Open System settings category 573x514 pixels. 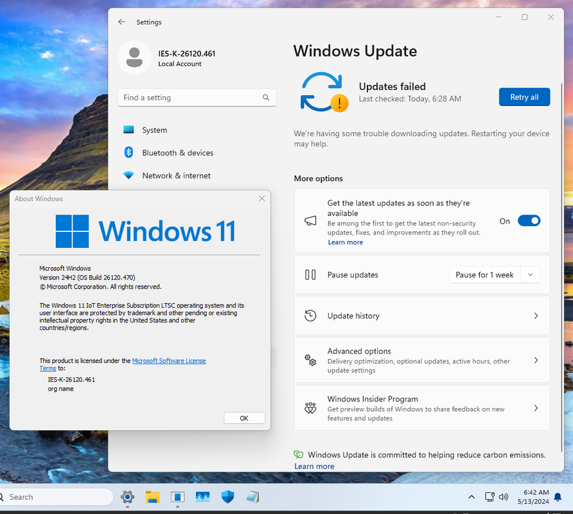[197, 130]
